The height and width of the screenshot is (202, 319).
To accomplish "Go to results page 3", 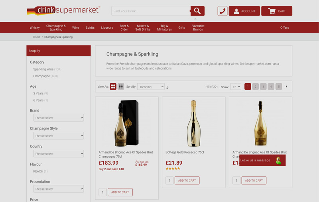I will point(263,86).
